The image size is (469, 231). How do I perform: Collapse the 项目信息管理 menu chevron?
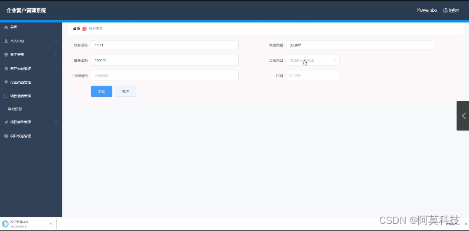[56, 96]
